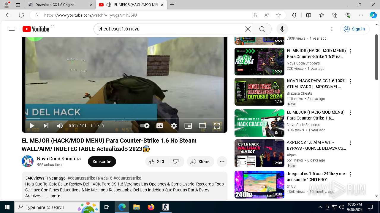Share this video
The height and width of the screenshot is (213, 380).
pyautogui.click(x=200, y=162)
